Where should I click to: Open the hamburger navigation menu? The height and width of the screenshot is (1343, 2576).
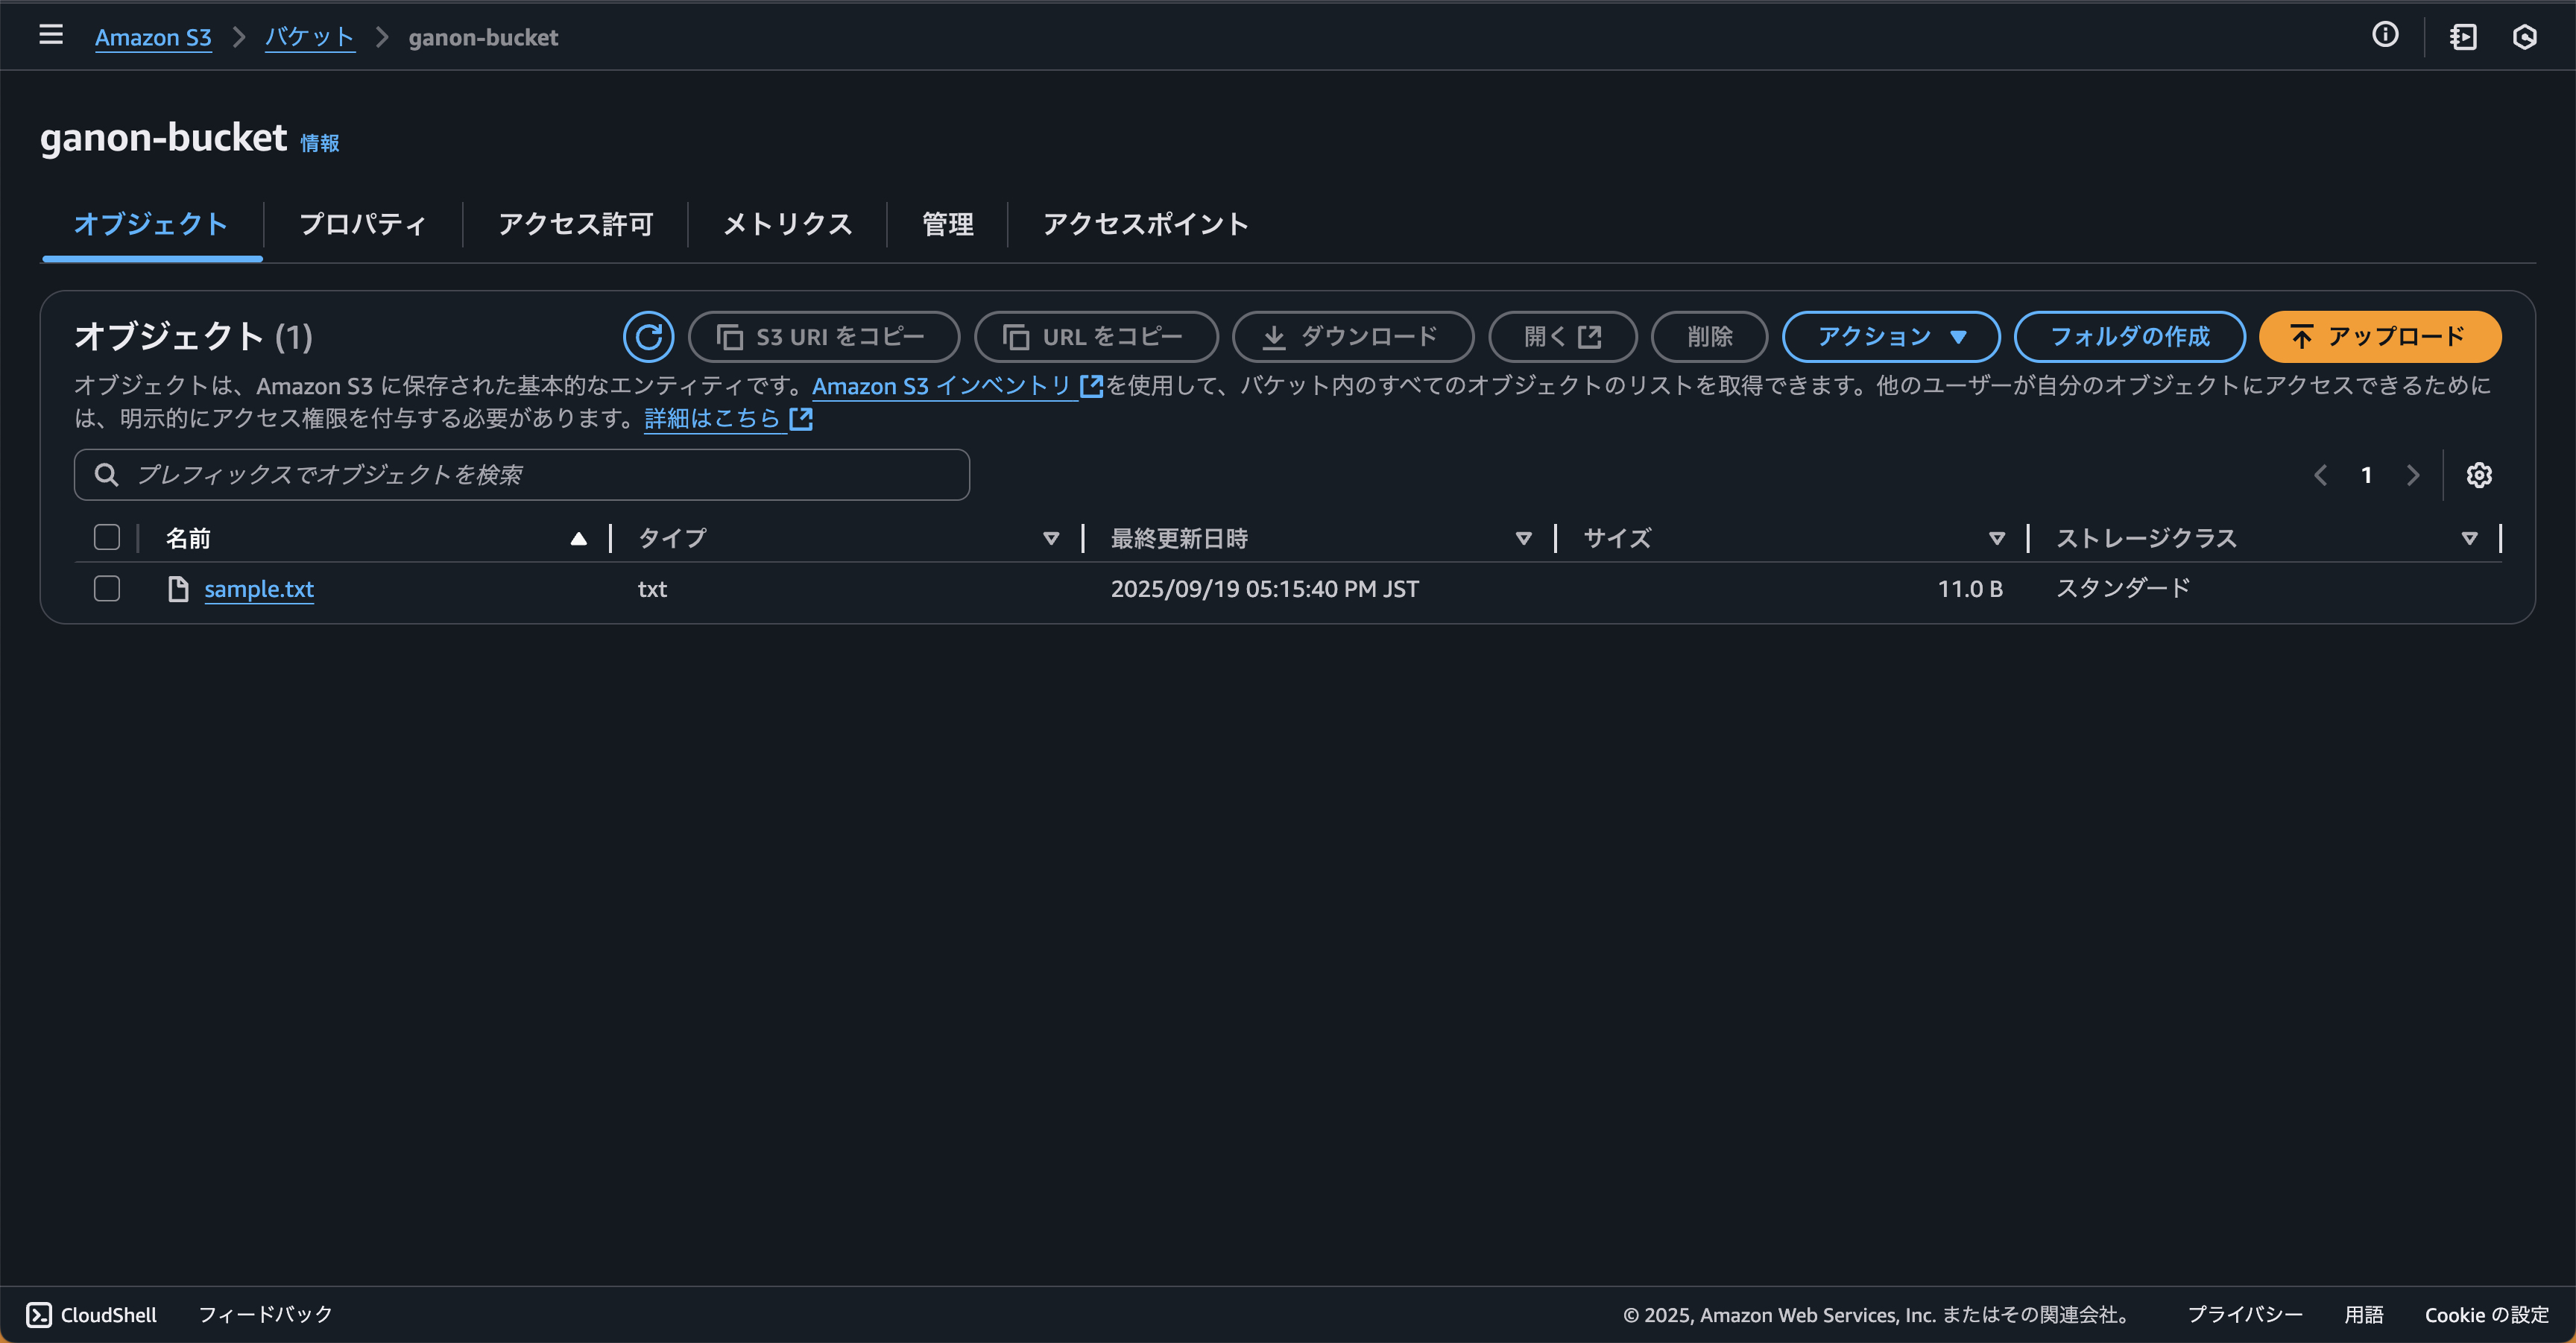point(51,36)
